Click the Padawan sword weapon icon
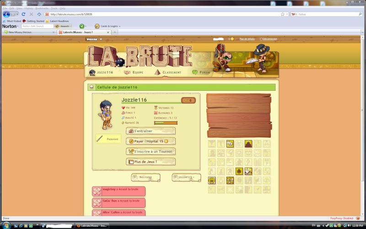 click(100, 139)
